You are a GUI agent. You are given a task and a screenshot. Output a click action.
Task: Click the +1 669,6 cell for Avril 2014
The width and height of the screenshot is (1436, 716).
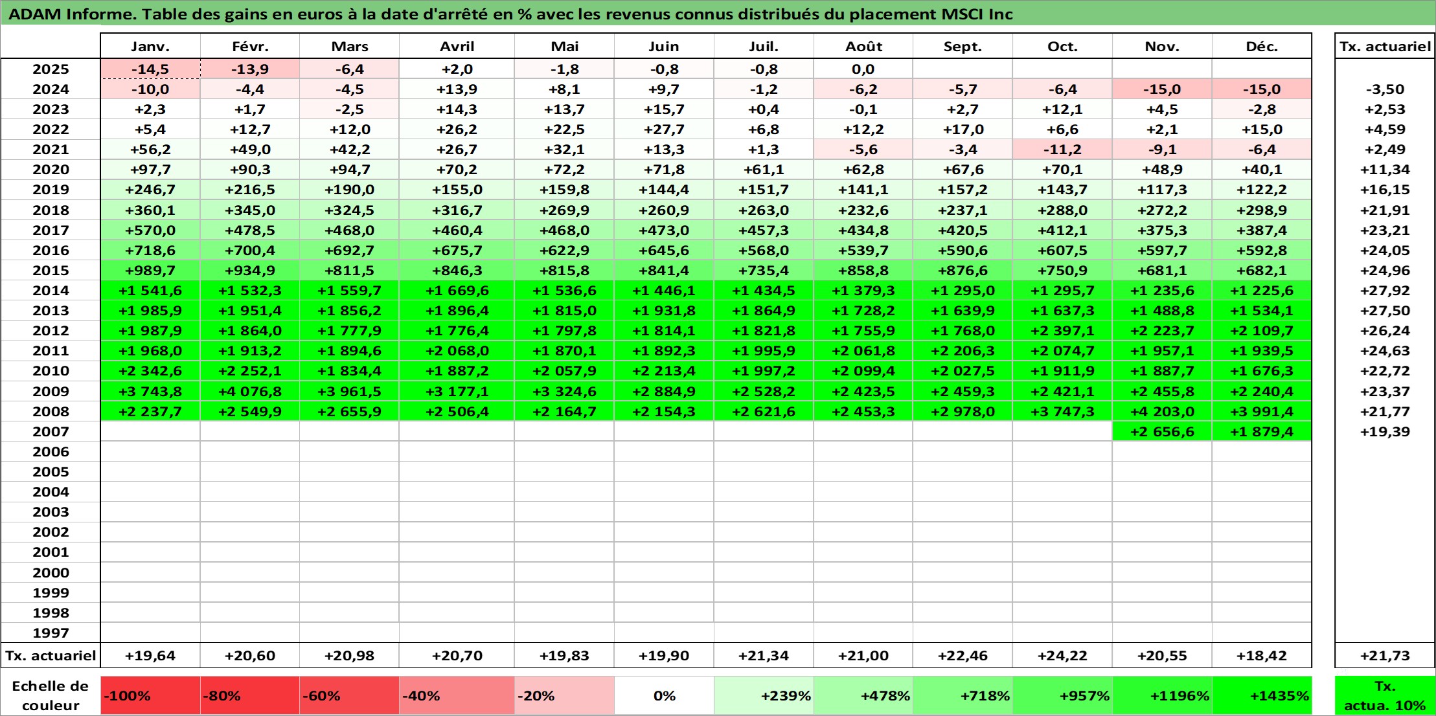(457, 291)
